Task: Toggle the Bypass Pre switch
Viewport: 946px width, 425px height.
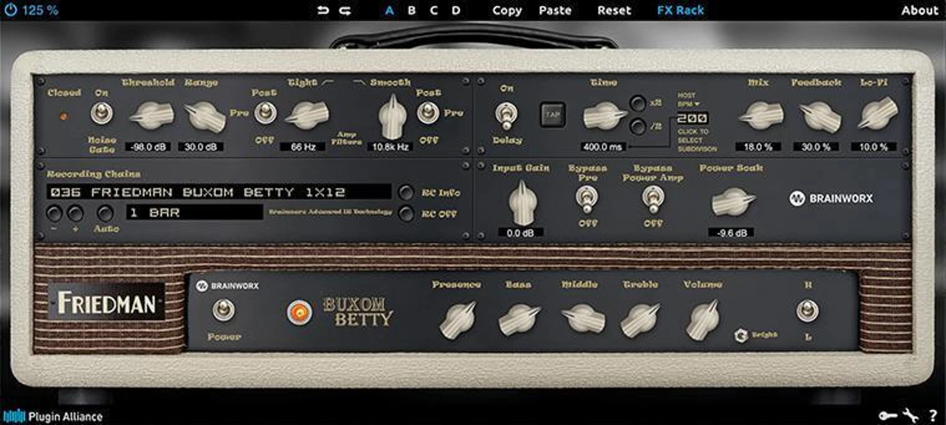Action: [x=587, y=199]
